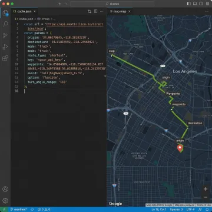Open the Google logo link on map

coord(115,204)
